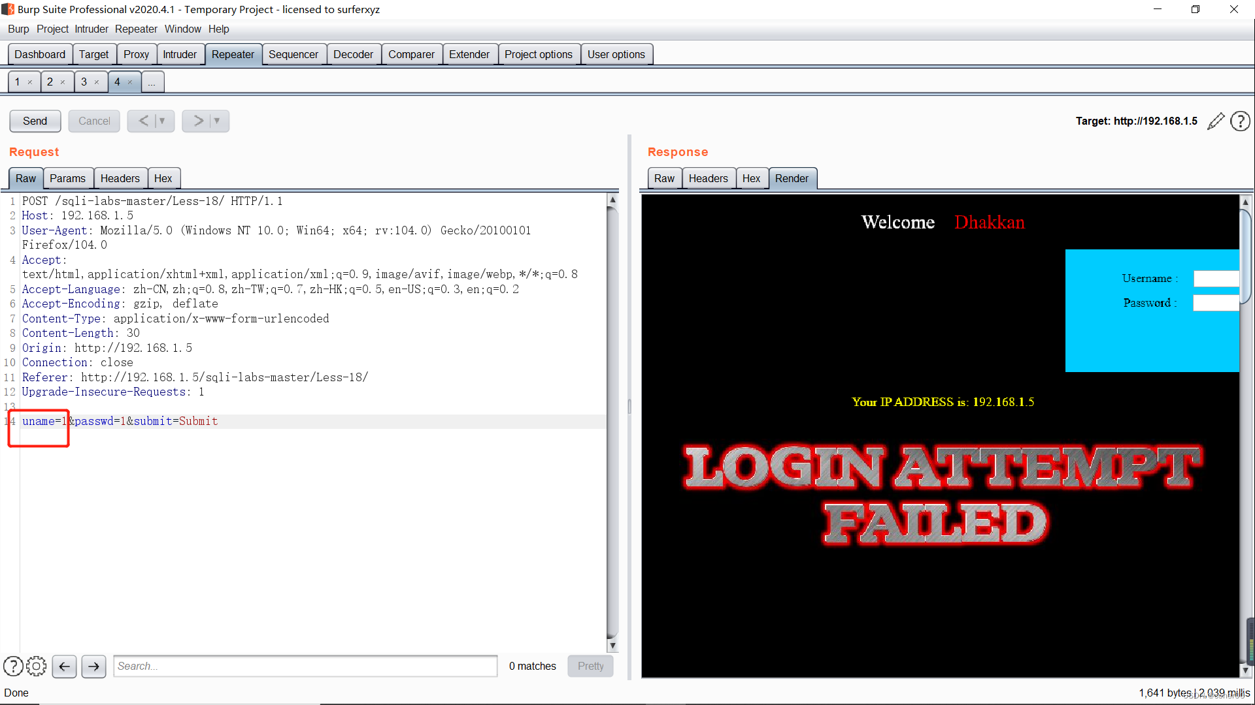The height and width of the screenshot is (705, 1255).
Task: Select the Raw tab in Response panel
Action: (x=663, y=178)
